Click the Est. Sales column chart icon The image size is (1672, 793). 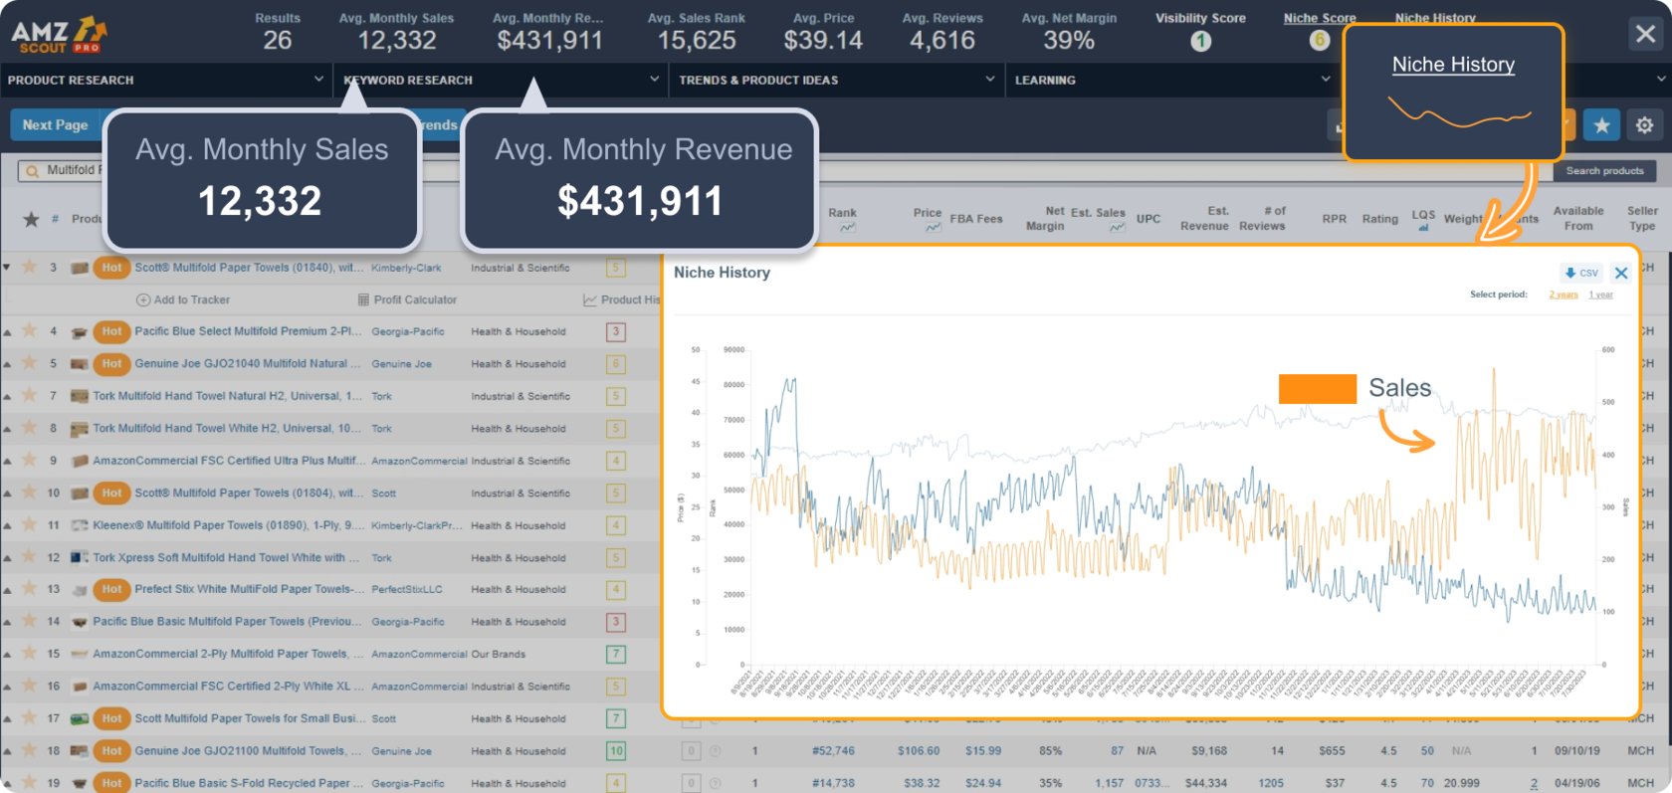(1117, 228)
